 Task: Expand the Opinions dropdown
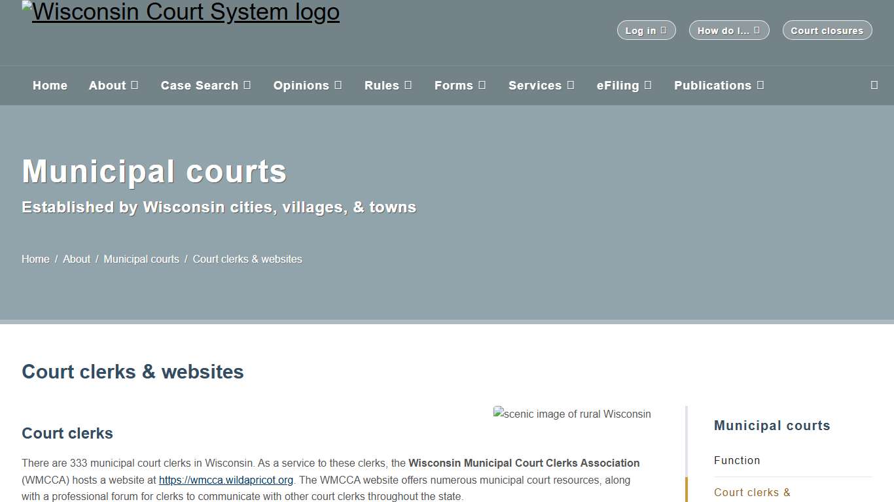pos(308,85)
